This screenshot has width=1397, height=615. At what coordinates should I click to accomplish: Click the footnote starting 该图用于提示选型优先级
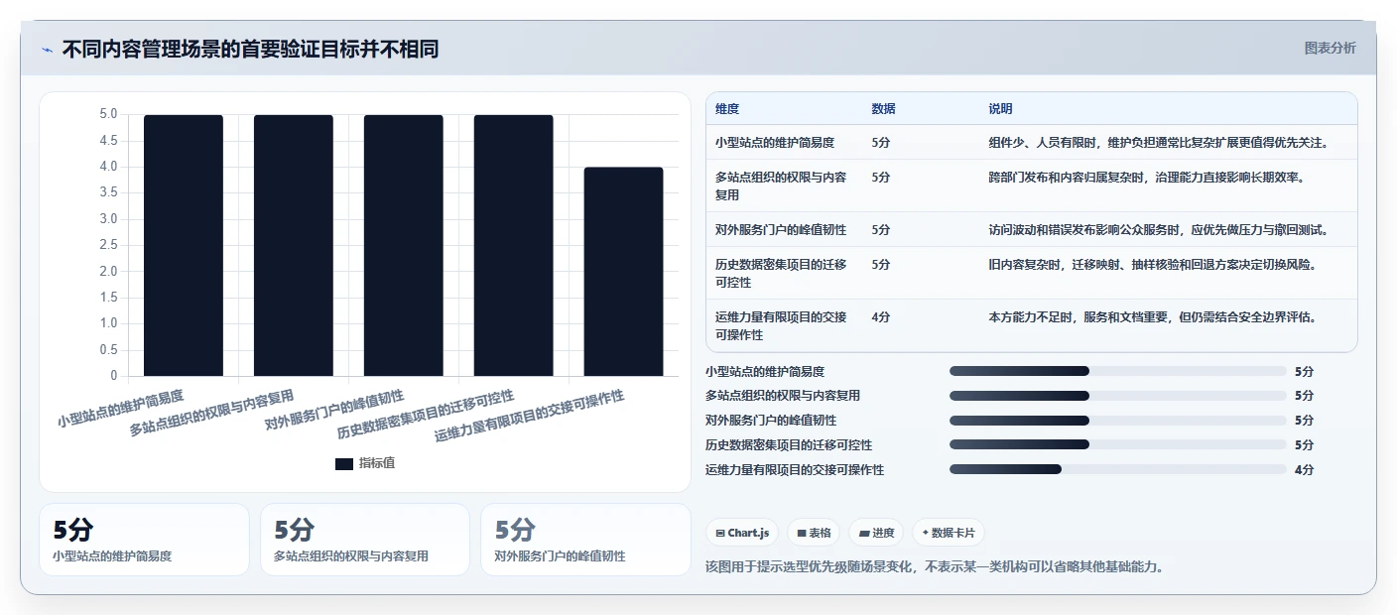pos(934,566)
